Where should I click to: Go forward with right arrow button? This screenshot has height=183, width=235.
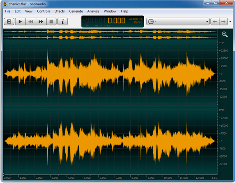224,21
